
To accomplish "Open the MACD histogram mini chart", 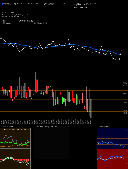I will [x=15, y=159].
